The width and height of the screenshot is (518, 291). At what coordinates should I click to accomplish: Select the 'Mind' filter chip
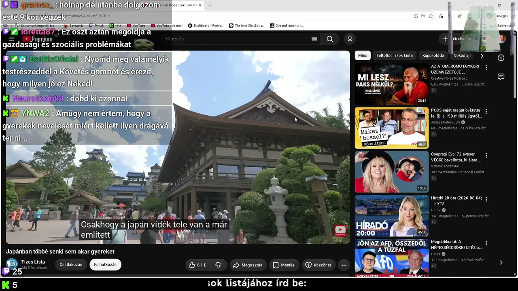[x=363, y=55]
